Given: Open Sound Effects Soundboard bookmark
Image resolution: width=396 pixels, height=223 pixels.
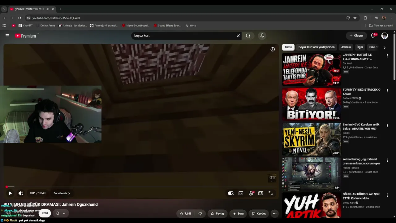Looking at the screenshot, I should [x=167, y=26].
